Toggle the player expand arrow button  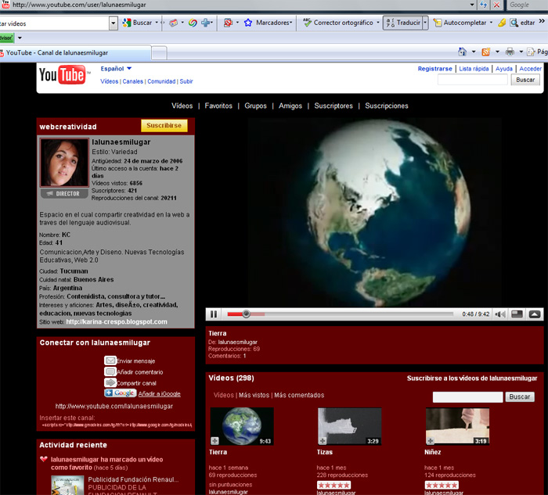535,314
